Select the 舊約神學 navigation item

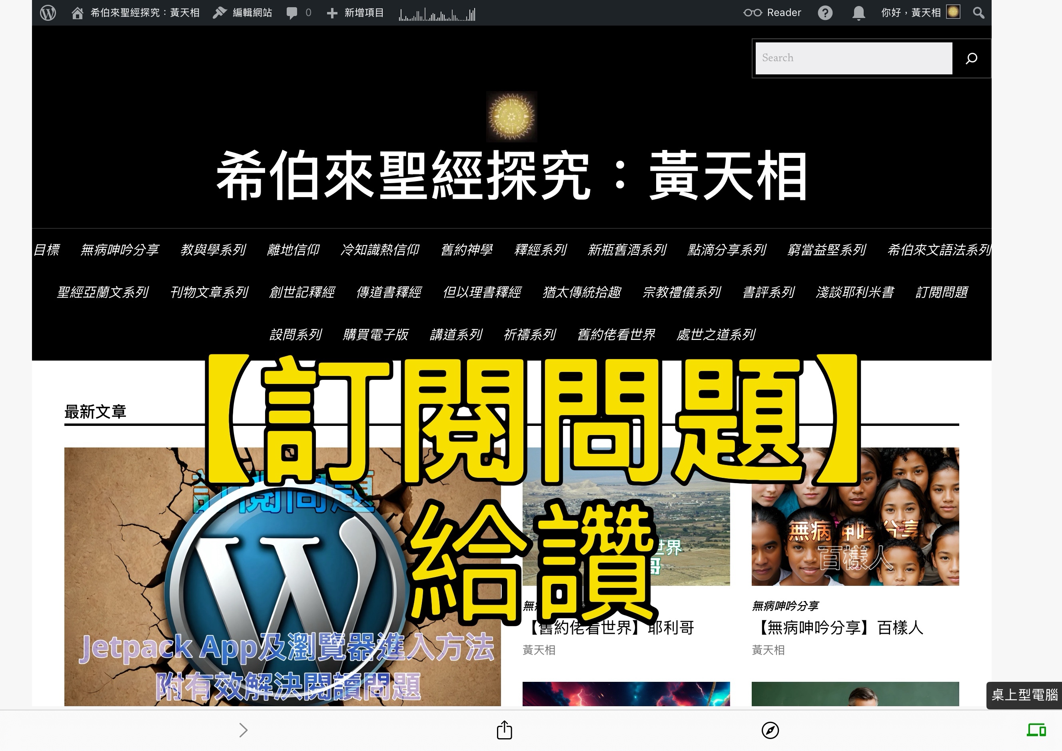(x=466, y=250)
